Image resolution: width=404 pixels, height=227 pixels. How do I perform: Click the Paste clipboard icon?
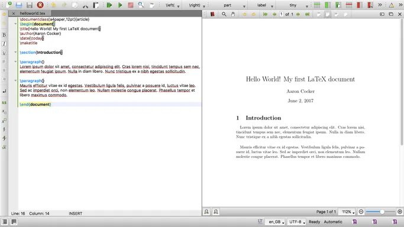click(96, 5)
